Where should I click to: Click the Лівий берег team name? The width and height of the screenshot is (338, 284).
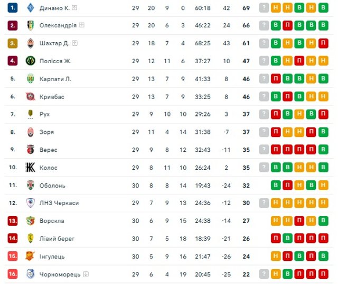click(57, 238)
